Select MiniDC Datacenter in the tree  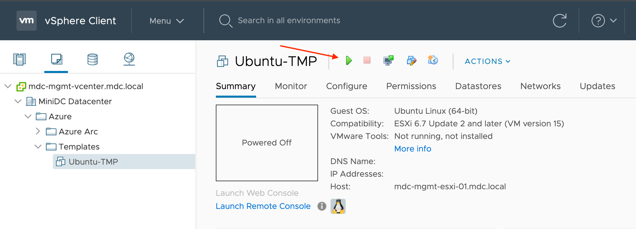75,101
